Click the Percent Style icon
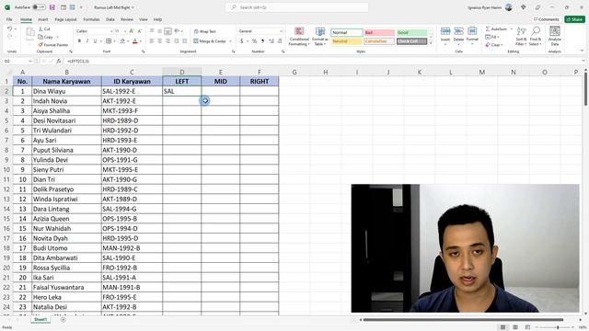Viewport: 589px width, 331px height. pos(254,40)
